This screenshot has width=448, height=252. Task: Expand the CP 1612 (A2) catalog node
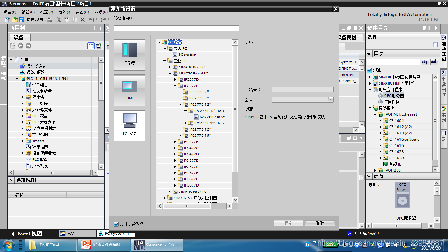tap(380, 127)
